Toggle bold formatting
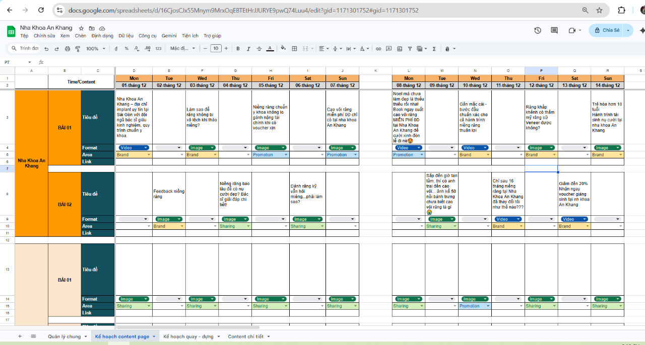The height and width of the screenshot is (345, 645). (238, 49)
